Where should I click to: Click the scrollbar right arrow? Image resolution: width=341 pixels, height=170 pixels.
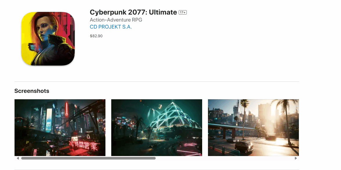pyautogui.click(x=296, y=158)
